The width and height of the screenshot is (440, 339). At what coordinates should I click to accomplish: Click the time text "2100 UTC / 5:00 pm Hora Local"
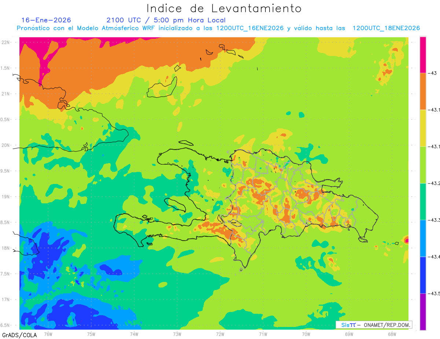click(x=166, y=20)
